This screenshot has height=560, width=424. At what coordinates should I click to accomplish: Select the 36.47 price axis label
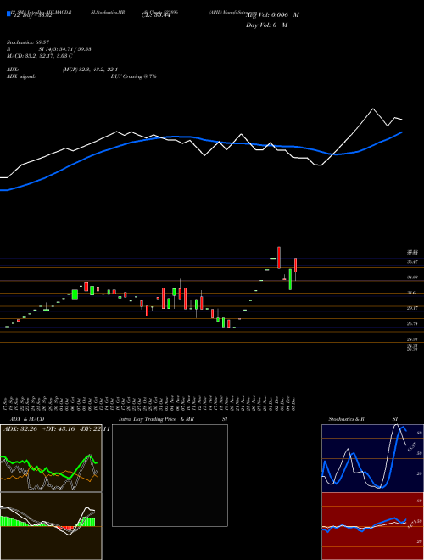(412, 262)
